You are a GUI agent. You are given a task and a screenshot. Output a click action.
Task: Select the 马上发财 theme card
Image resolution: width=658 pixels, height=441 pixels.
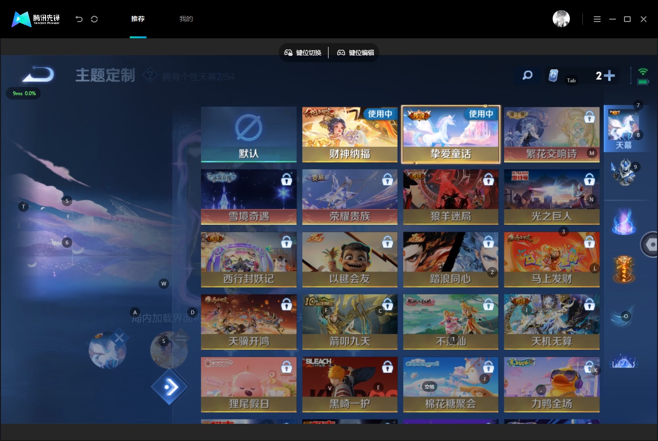pyautogui.click(x=552, y=259)
